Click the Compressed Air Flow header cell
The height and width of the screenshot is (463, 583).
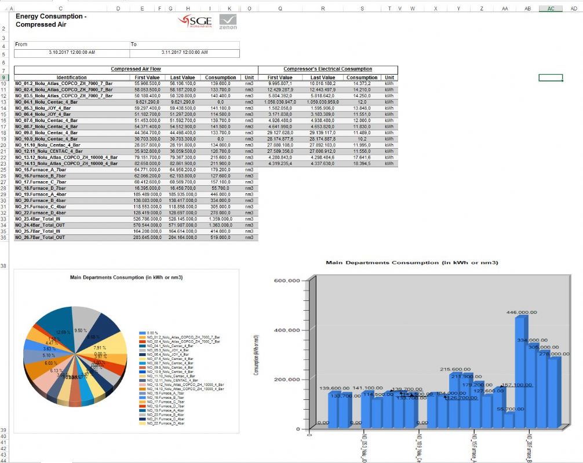(136, 69)
